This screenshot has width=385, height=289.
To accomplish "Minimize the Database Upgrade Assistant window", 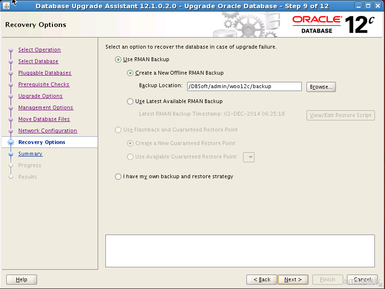I will click(x=359, y=6).
